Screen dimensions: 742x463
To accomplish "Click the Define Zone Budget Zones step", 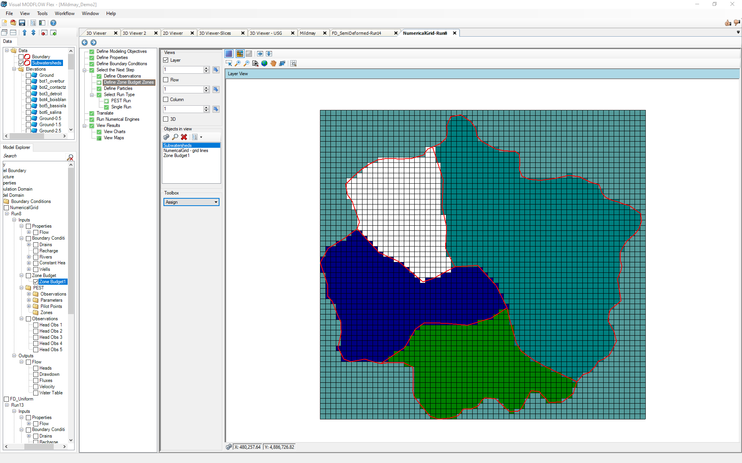I will click(128, 82).
